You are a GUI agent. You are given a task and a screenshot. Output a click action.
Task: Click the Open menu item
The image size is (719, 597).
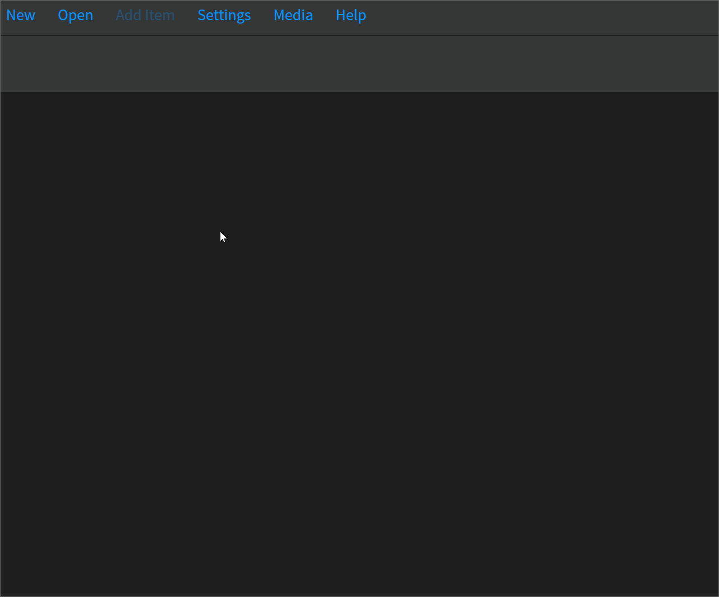pyautogui.click(x=76, y=15)
